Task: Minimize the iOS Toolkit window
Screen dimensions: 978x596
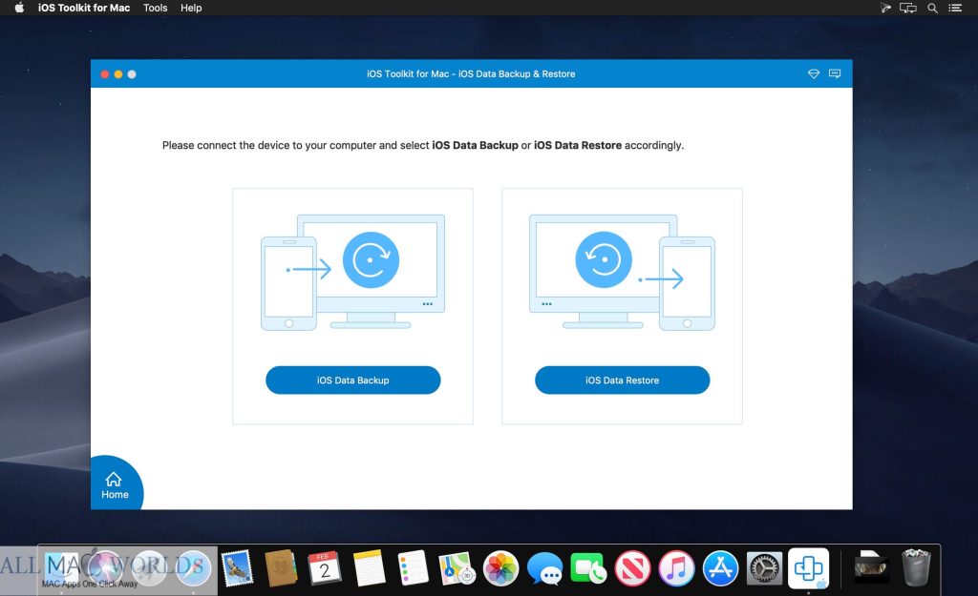Action: [117, 74]
